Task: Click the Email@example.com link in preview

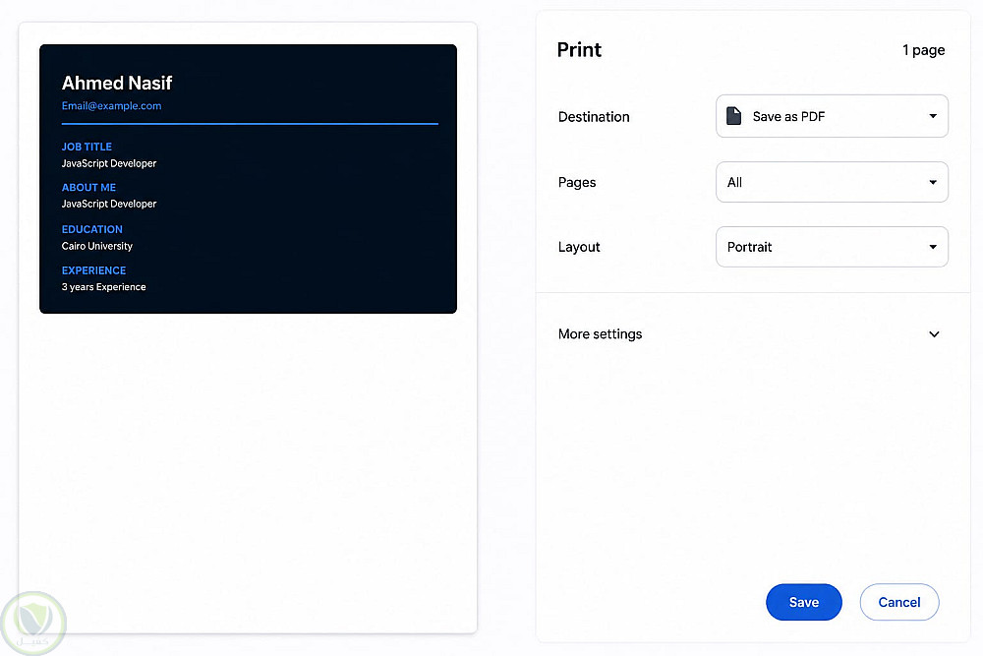Action: click(112, 106)
